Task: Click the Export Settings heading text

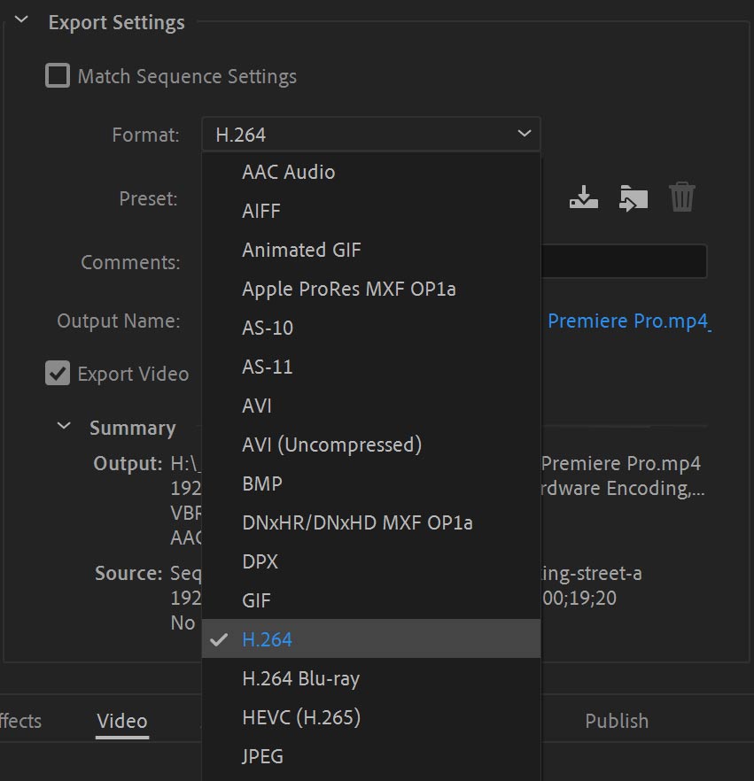Action: click(x=117, y=22)
